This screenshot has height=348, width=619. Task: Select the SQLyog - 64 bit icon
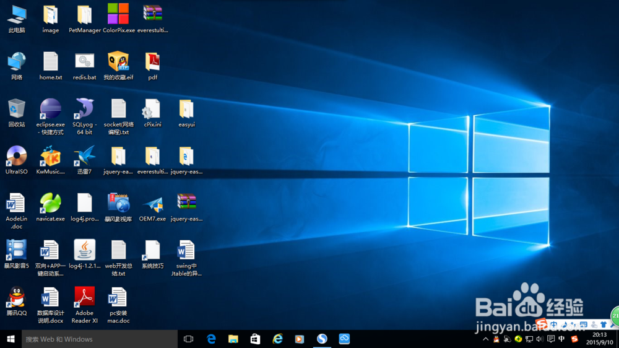(x=84, y=117)
